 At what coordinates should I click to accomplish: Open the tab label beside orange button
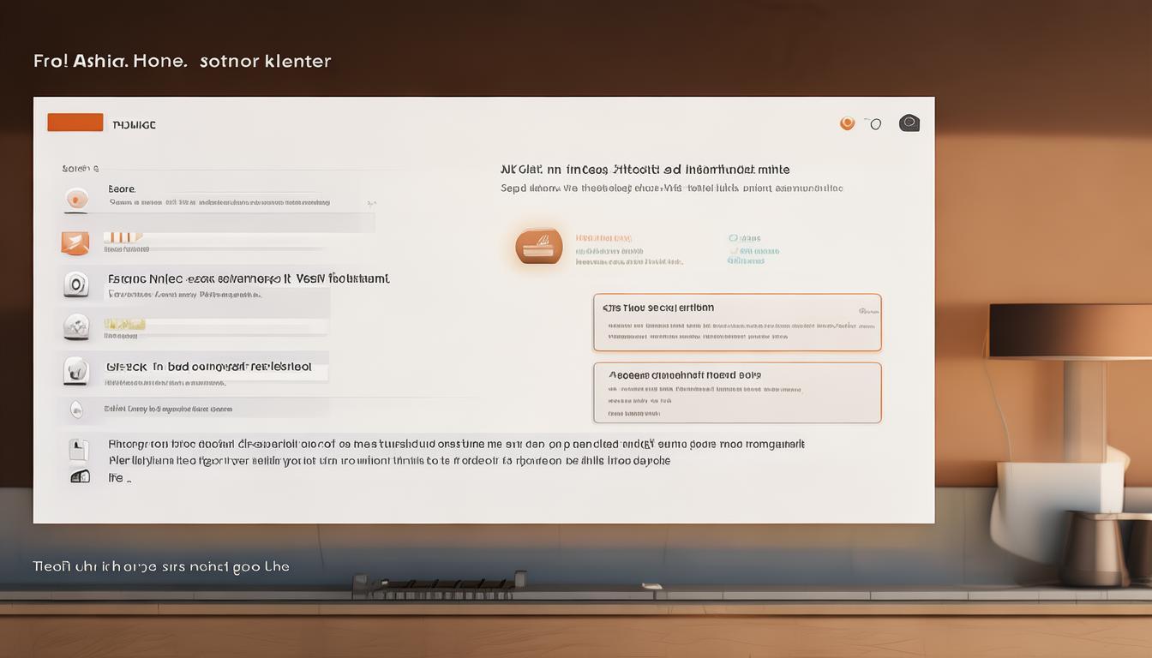click(x=134, y=125)
